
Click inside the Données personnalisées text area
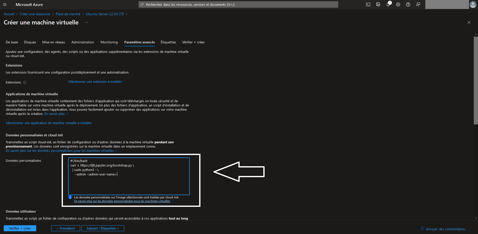[x=129, y=176]
